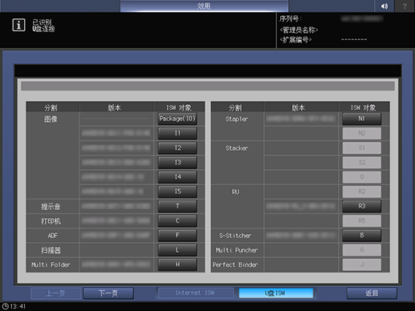Select the R3 button for RU
415x311 pixels.
point(362,206)
